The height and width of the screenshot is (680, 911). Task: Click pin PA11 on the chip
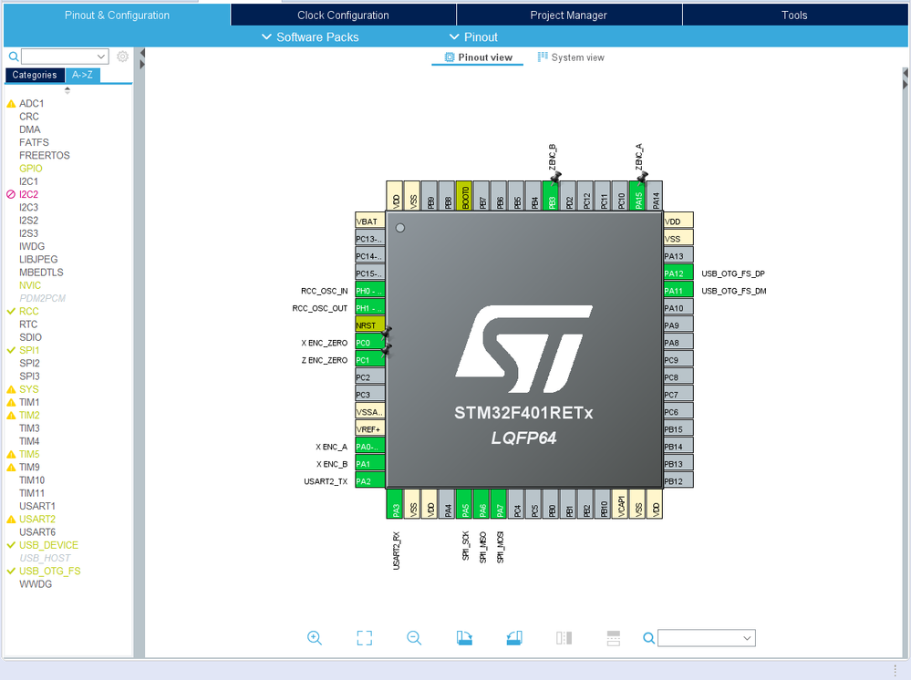pos(678,291)
